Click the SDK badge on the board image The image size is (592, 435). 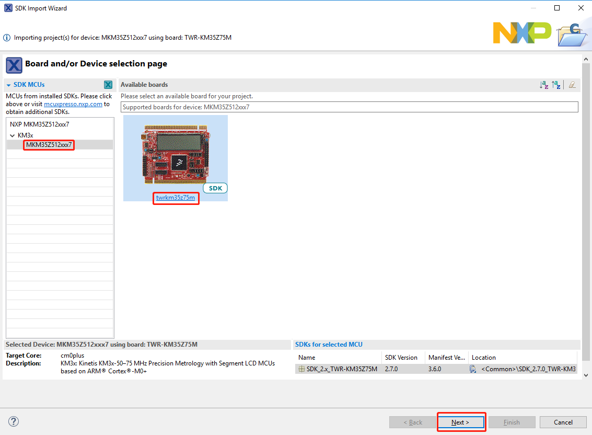pyautogui.click(x=215, y=188)
